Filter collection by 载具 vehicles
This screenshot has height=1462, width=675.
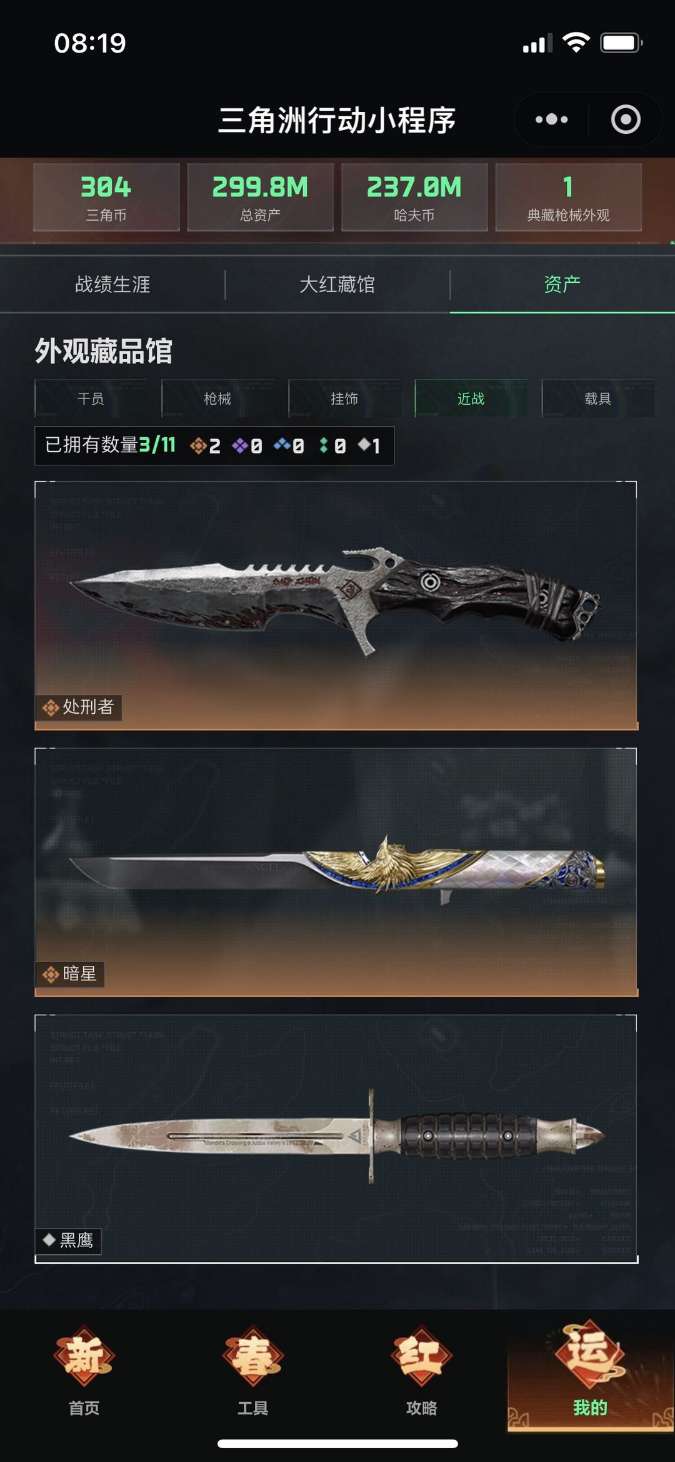click(x=598, y=398)
